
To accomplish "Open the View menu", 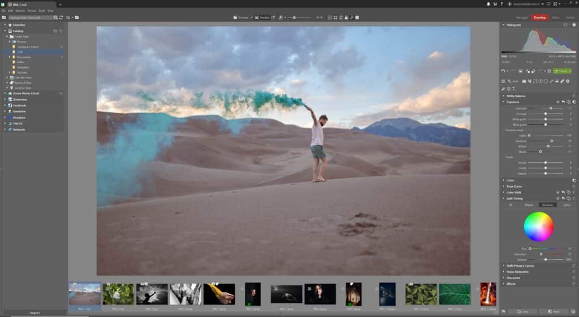I will click(x=50, y=11).
